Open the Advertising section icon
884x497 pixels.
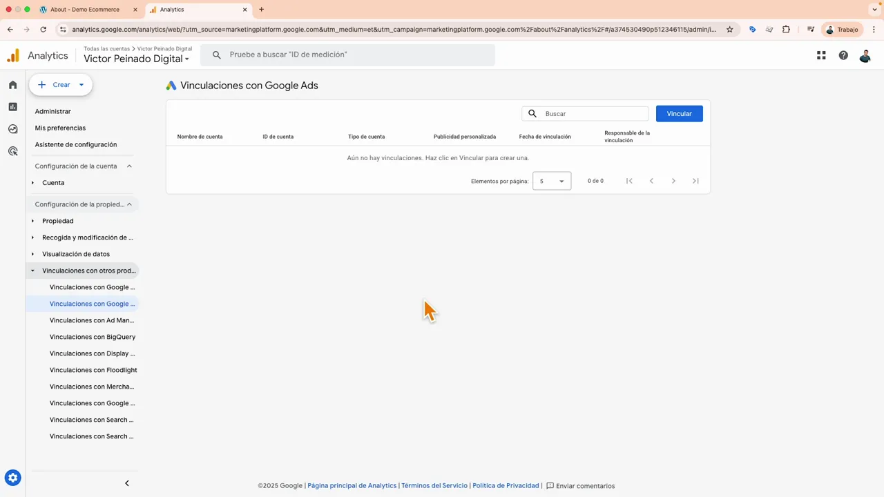[x=12, y=150]
